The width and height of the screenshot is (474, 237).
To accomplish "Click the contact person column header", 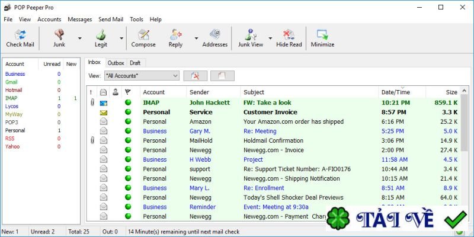I will pyautogui.click(x=115, y=92).
